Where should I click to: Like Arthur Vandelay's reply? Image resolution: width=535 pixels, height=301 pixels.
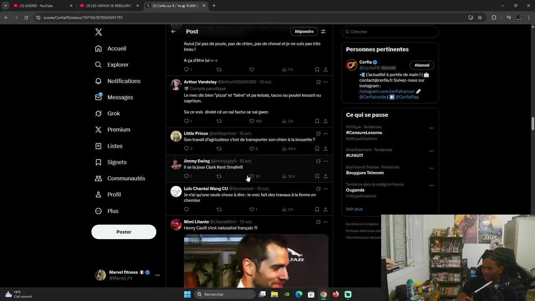(x=252, y=121)
